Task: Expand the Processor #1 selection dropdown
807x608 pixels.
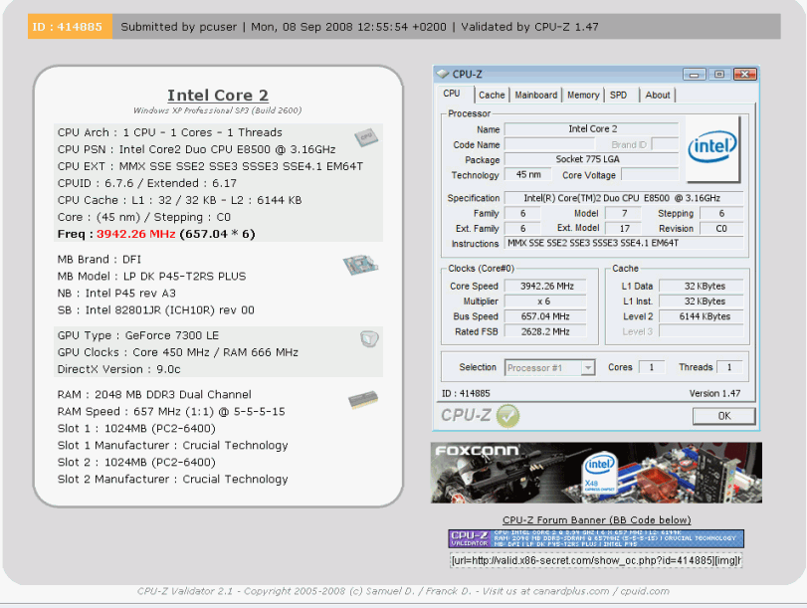Action: click(587, 367)
